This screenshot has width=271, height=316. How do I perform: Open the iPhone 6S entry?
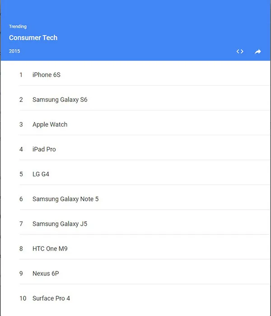click(46, 75)
